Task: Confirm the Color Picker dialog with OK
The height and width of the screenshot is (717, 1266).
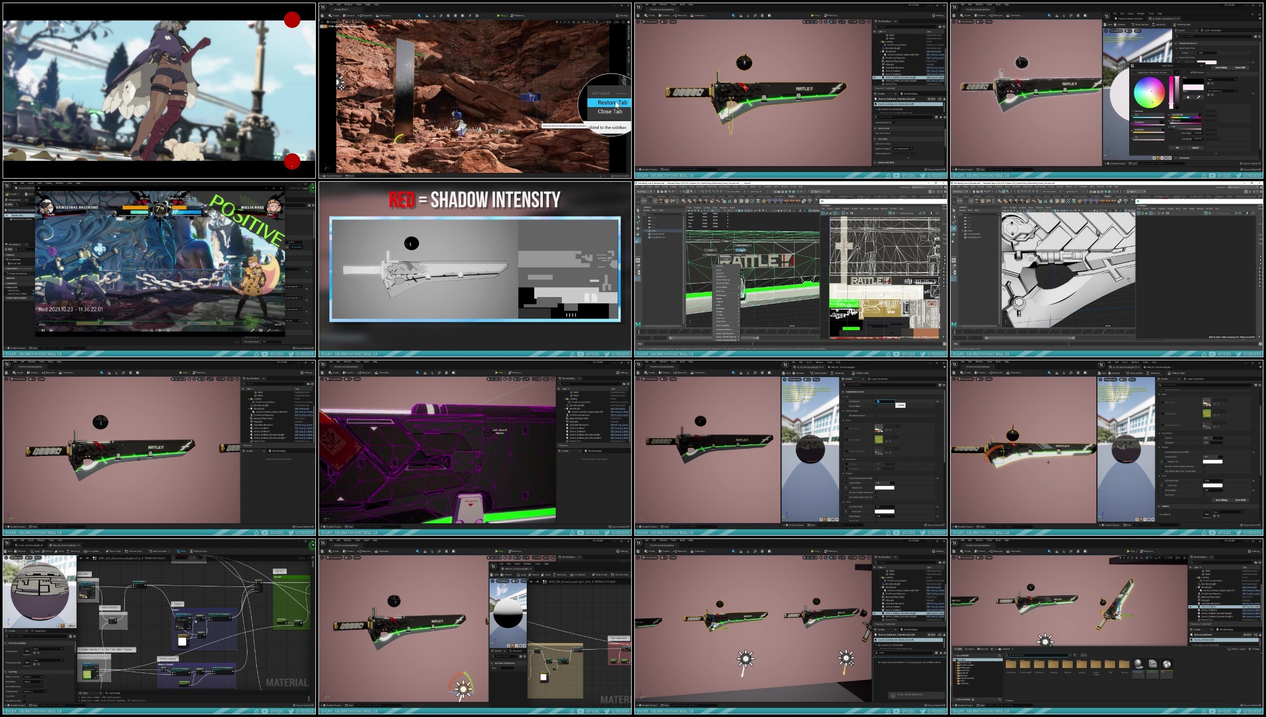Action: [1177, 148]
